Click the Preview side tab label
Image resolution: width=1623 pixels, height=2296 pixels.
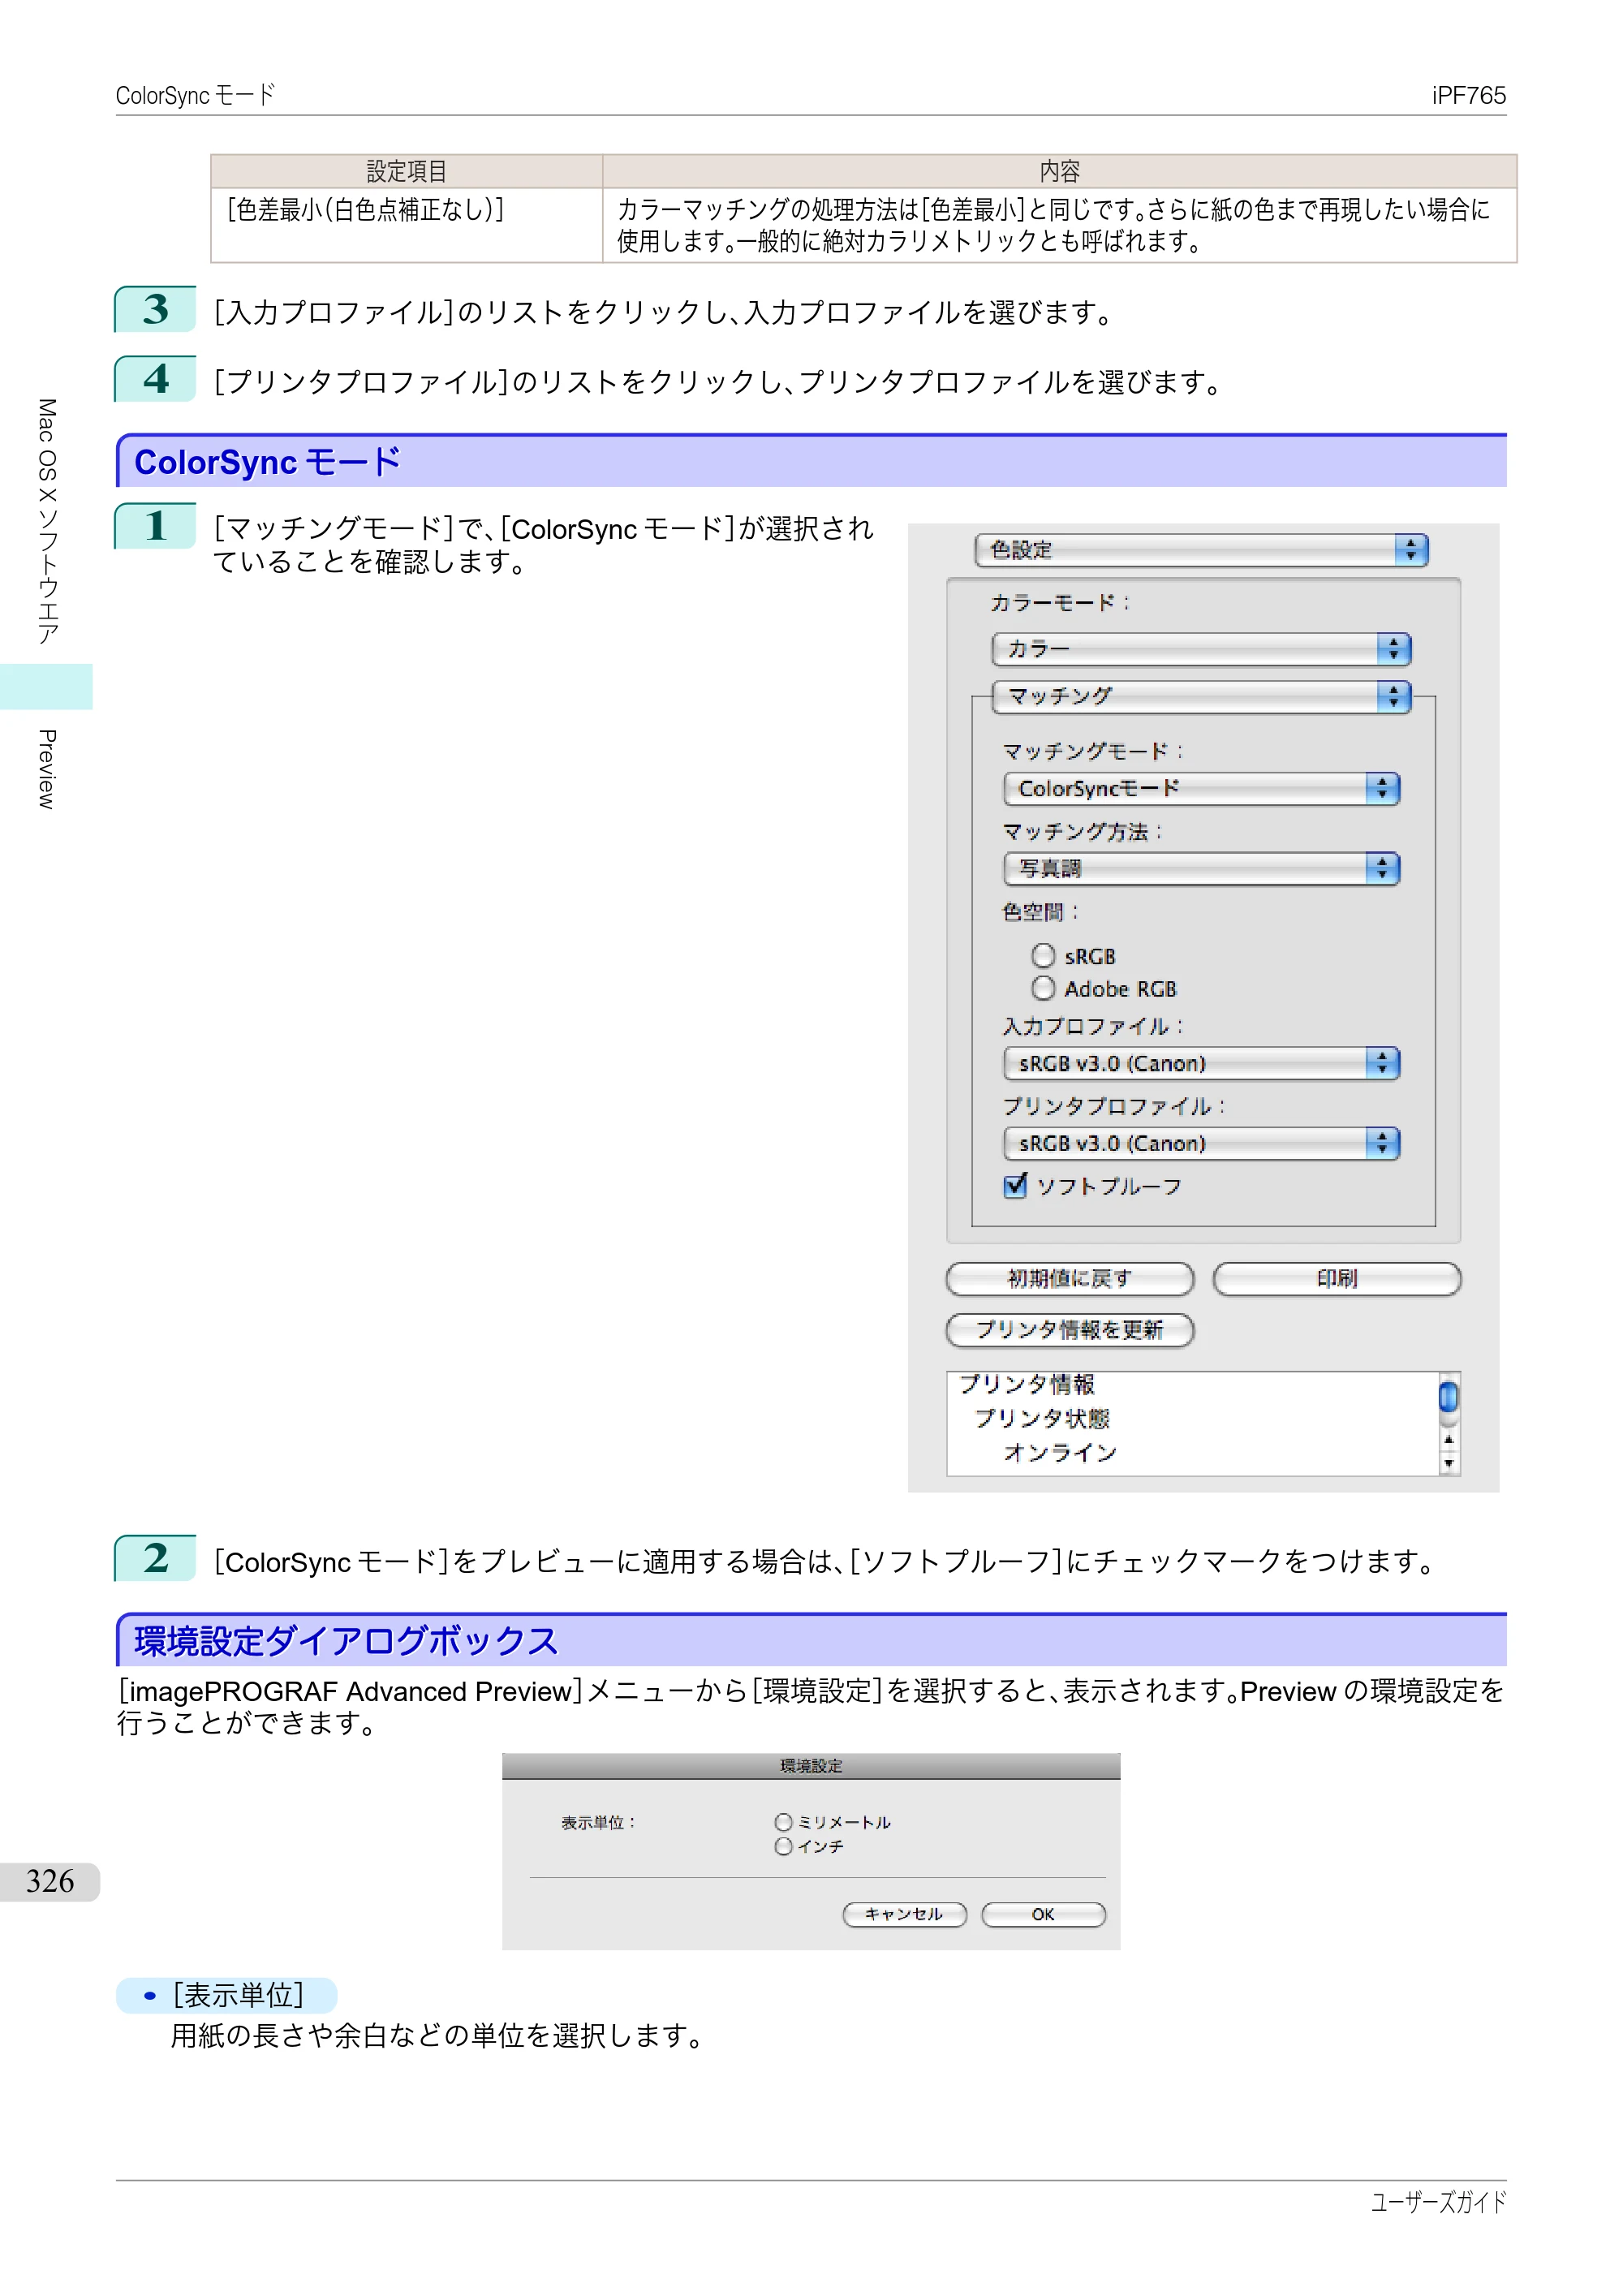pyautogui.click(x=46, y=768)
